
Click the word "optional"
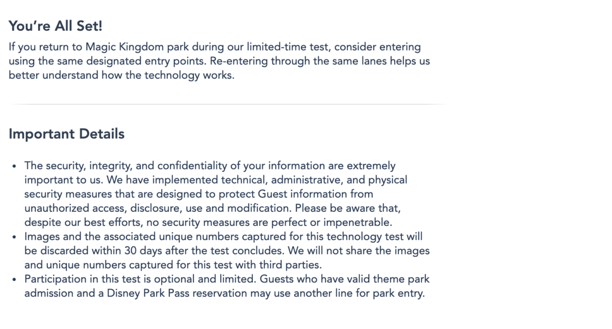point(183,280)
